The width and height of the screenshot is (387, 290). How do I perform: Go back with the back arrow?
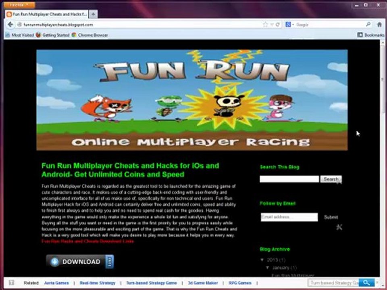click(10, 25)
